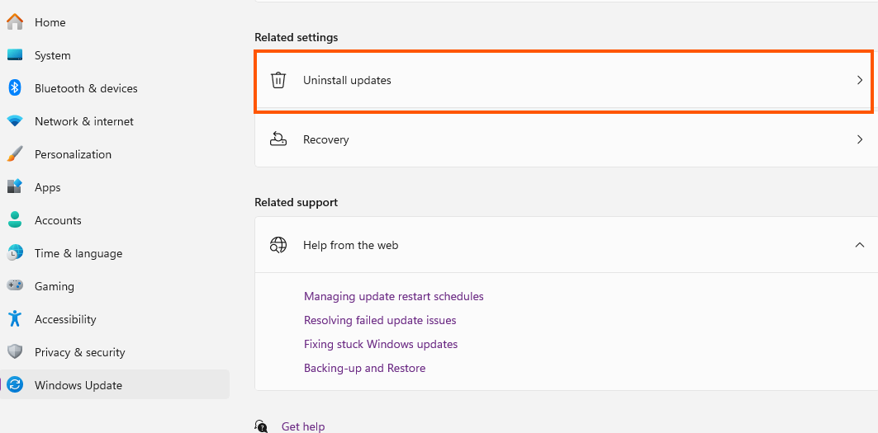Click the Fixing stuck Windows updates link
The height and width of the screenshot is (433, 878).
pyautogui.click(x=381, y=344)
